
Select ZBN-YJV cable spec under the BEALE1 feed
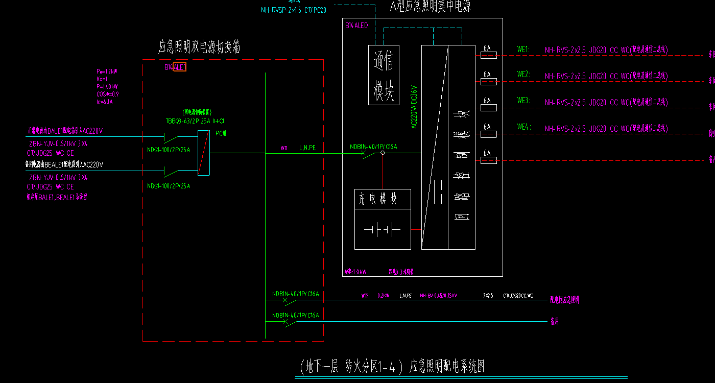(x=58, y=177)
